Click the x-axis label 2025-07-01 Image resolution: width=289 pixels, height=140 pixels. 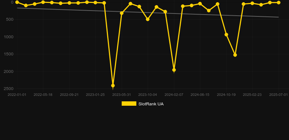pos(278,95)
